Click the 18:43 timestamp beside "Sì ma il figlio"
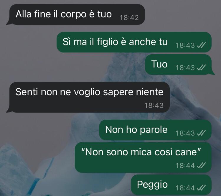This screenshot has height=196, width=221. (x=185, y=45)
